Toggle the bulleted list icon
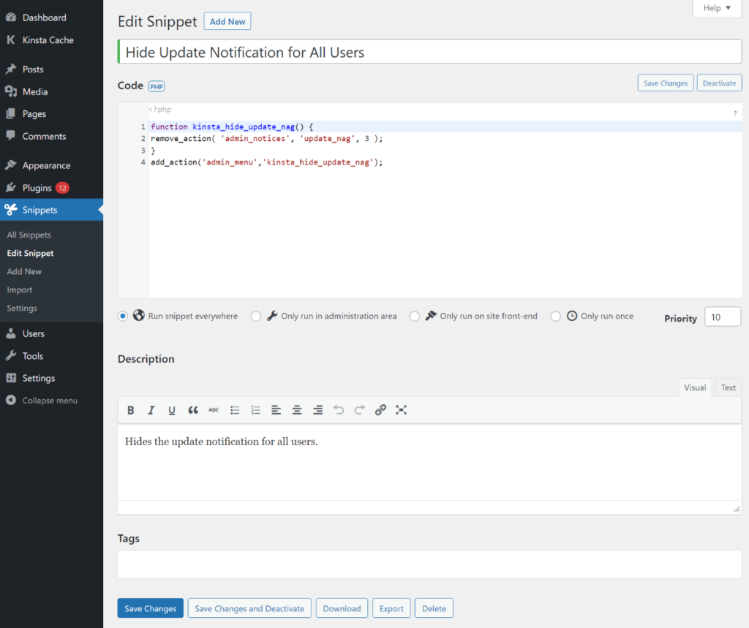This screenshot has height=628, width=749. point(235,410)
